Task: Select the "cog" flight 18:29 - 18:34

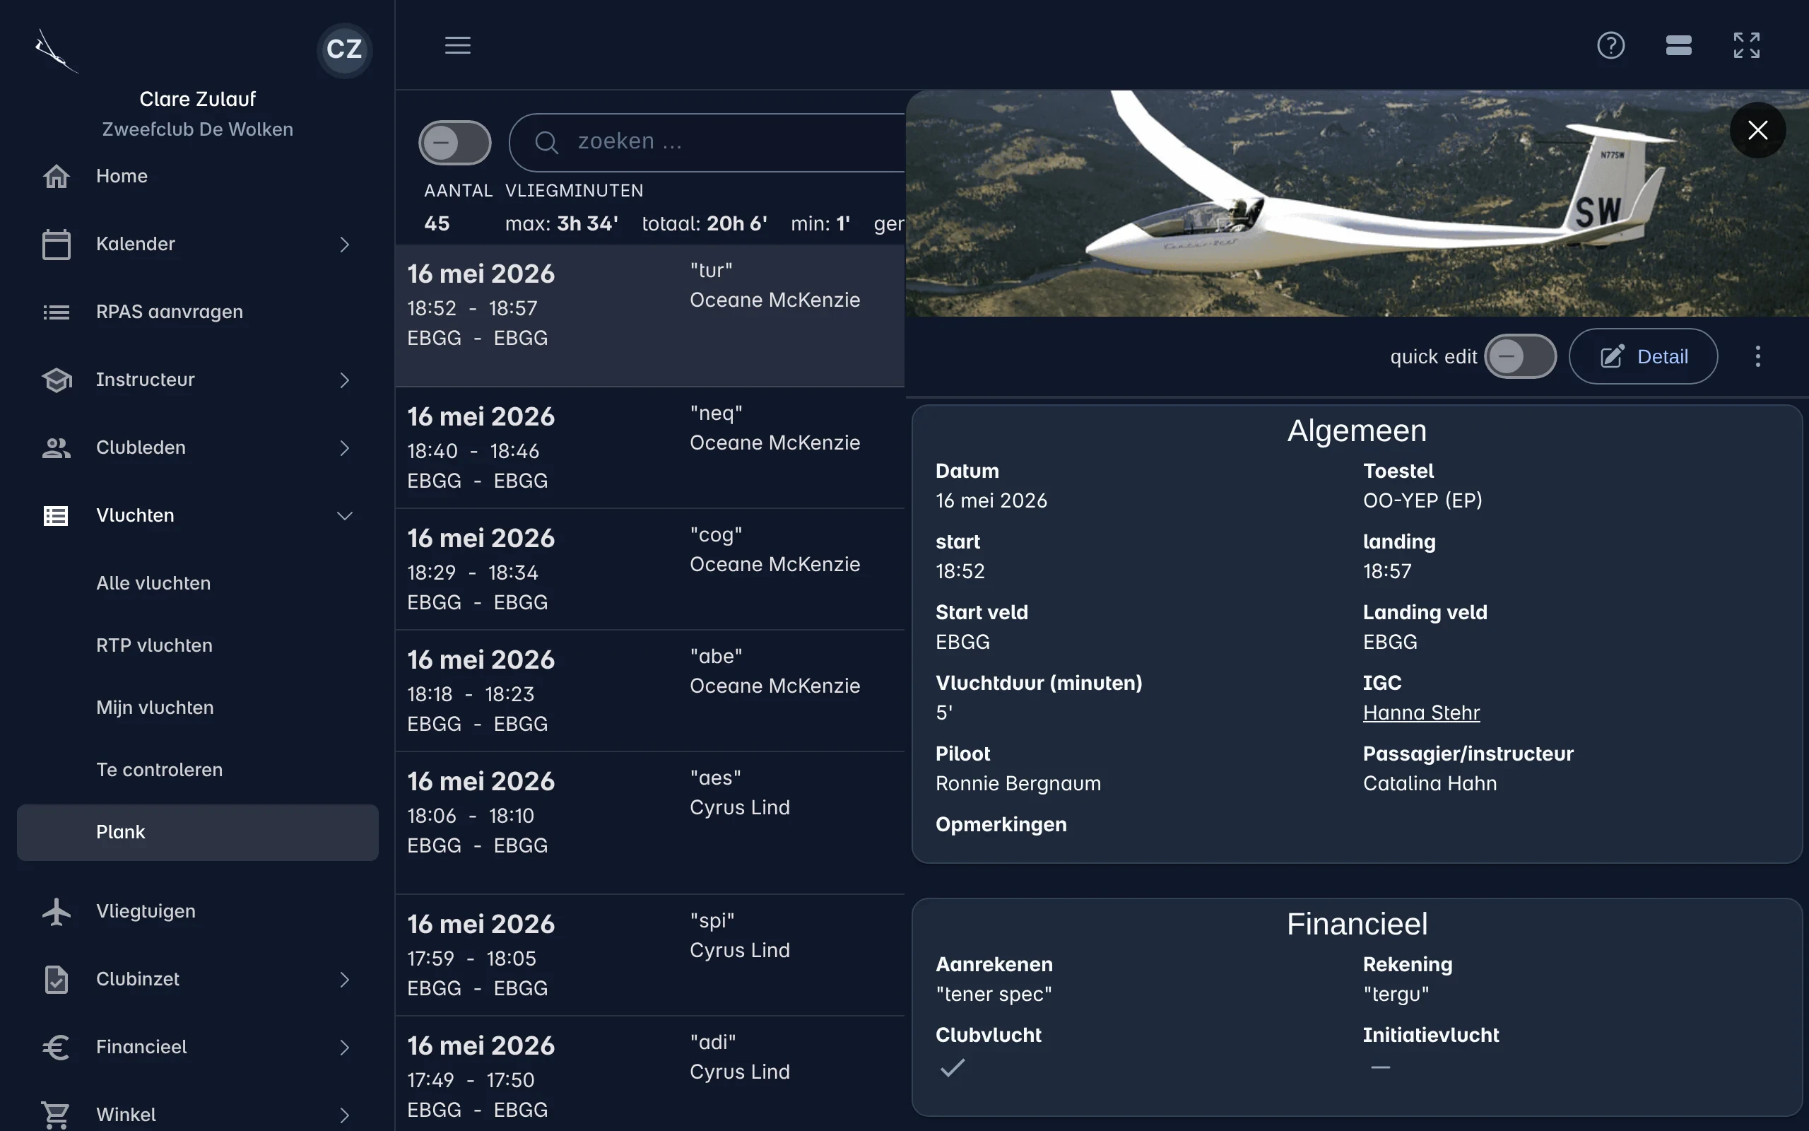Action: pyautogui.click(x=649, y=569)
